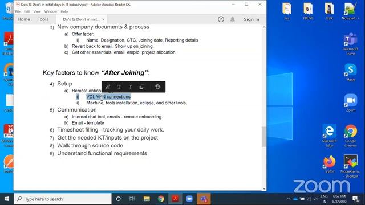Select the MobaXterm desktop shortcut
365x205 pixels.
(x=351, y=166)
